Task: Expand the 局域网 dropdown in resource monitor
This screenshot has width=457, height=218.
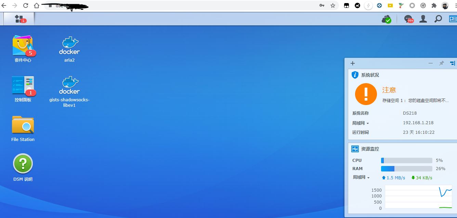Action: (361, 177)
